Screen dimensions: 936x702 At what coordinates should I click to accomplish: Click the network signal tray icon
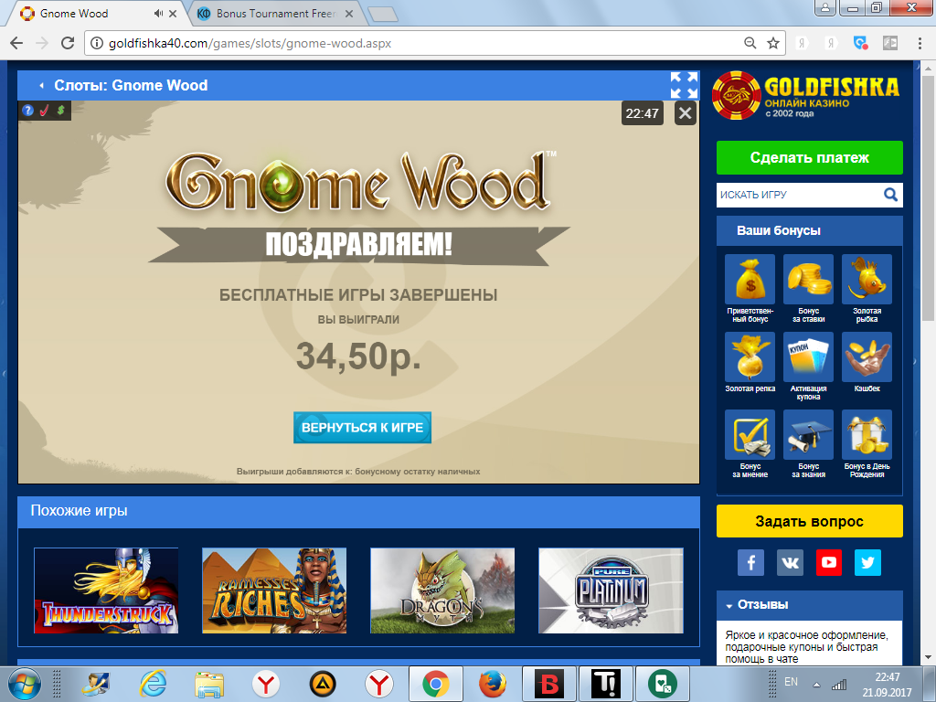tap(839, 685)
